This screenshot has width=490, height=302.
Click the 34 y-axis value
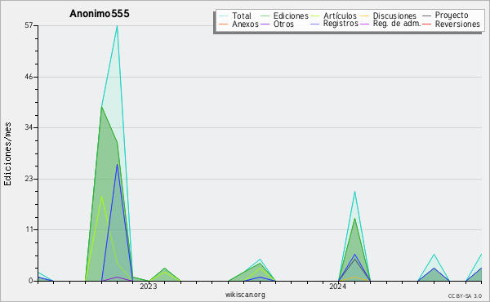tap(29, 127)
